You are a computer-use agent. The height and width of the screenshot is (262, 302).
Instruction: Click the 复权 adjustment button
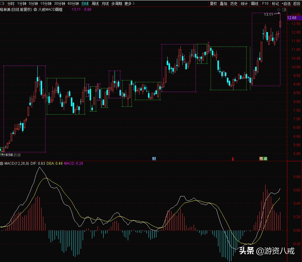(213, 4)
